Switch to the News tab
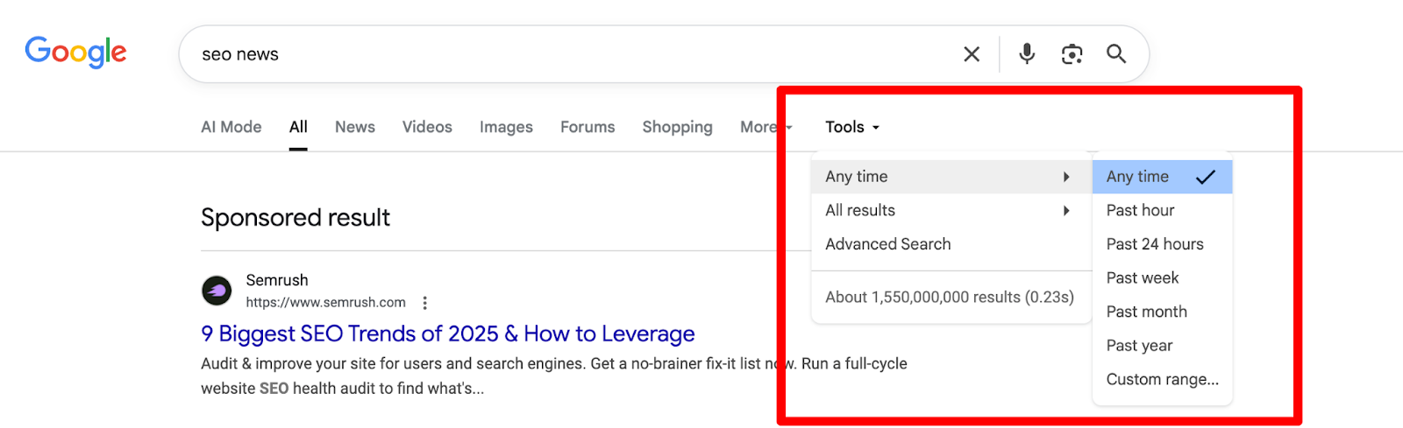This screenshot has height=428, width=1403. pyautogui.click(x=354, y=128)
